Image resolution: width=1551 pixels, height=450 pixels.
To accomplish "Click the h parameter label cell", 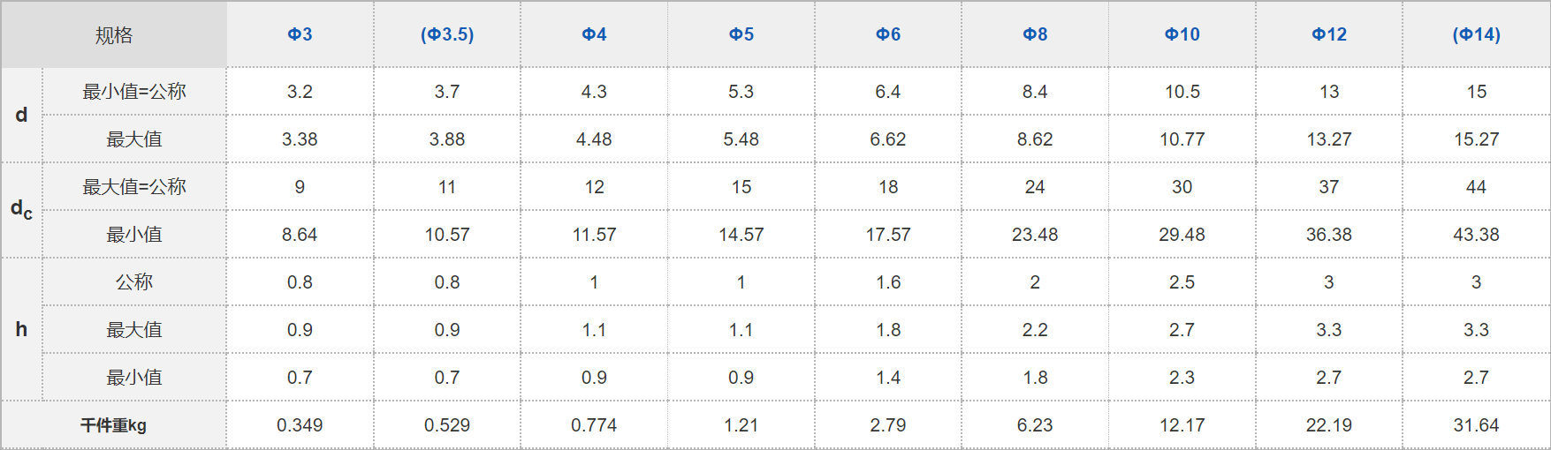I will (21, 330).
